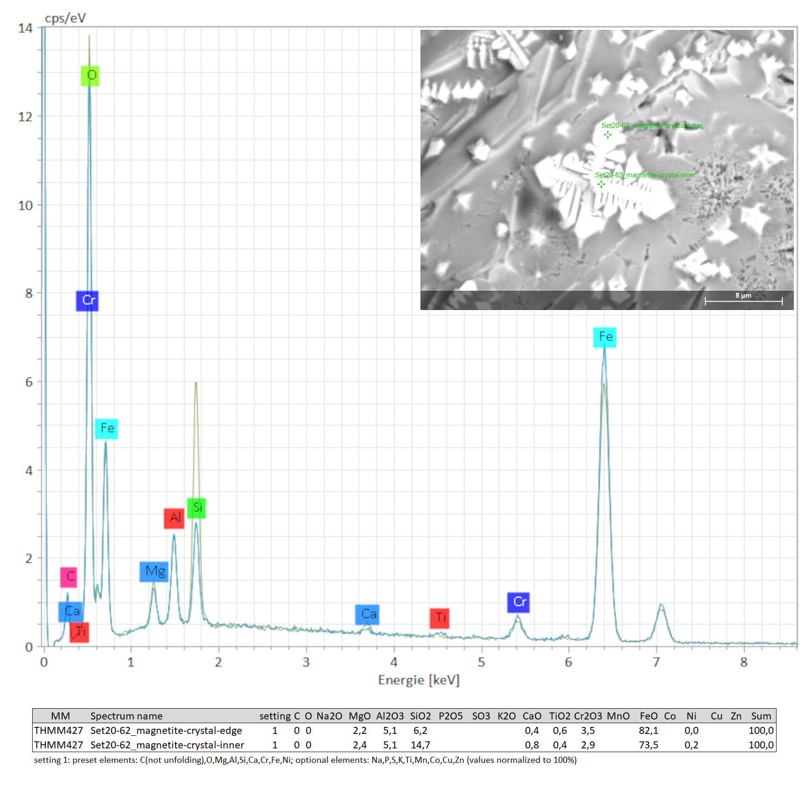Click the magnetite-crystal-inner crosshair marker in SEM image
This screenshot has width=812, height=789.
click(601, 184)
